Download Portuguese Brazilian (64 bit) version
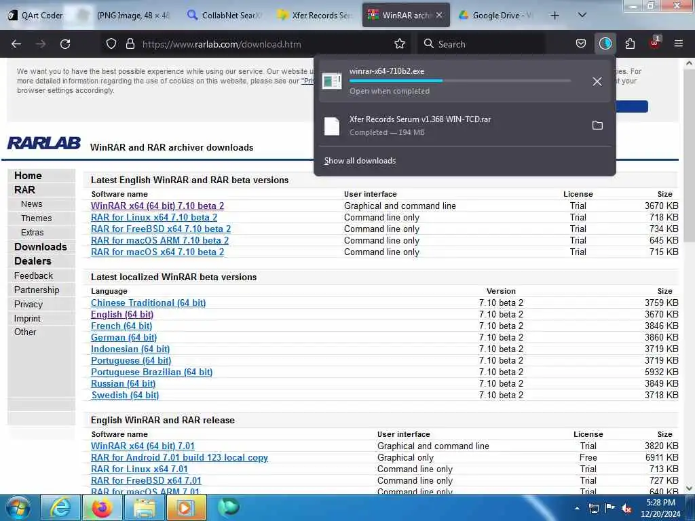The height and width of the screenshot is (521, 695). point(151,372)
